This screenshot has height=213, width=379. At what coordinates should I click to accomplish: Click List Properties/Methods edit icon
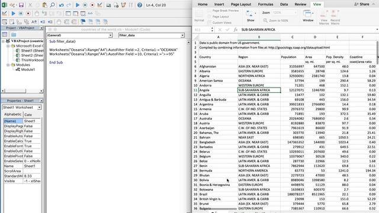4,22
